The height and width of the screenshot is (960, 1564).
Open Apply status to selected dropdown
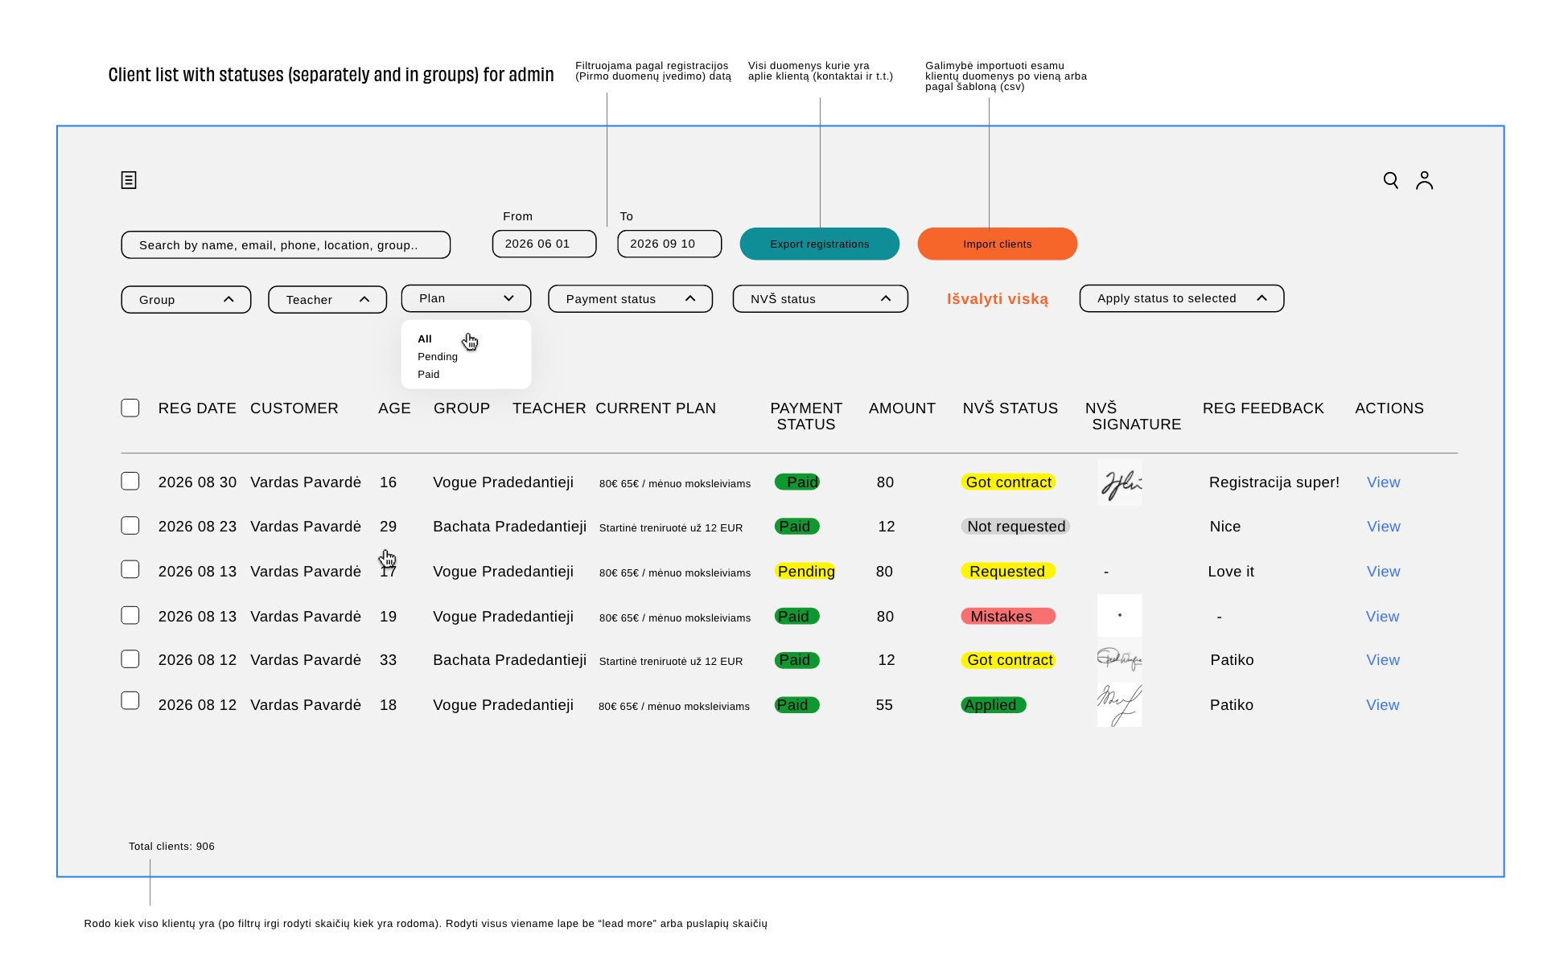pyautogui.click(x=1181, y=298)
